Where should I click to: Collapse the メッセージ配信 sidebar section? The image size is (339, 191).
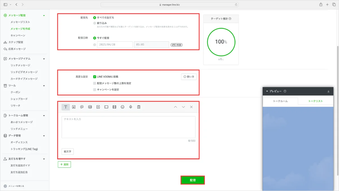click(x=44, y=15)
